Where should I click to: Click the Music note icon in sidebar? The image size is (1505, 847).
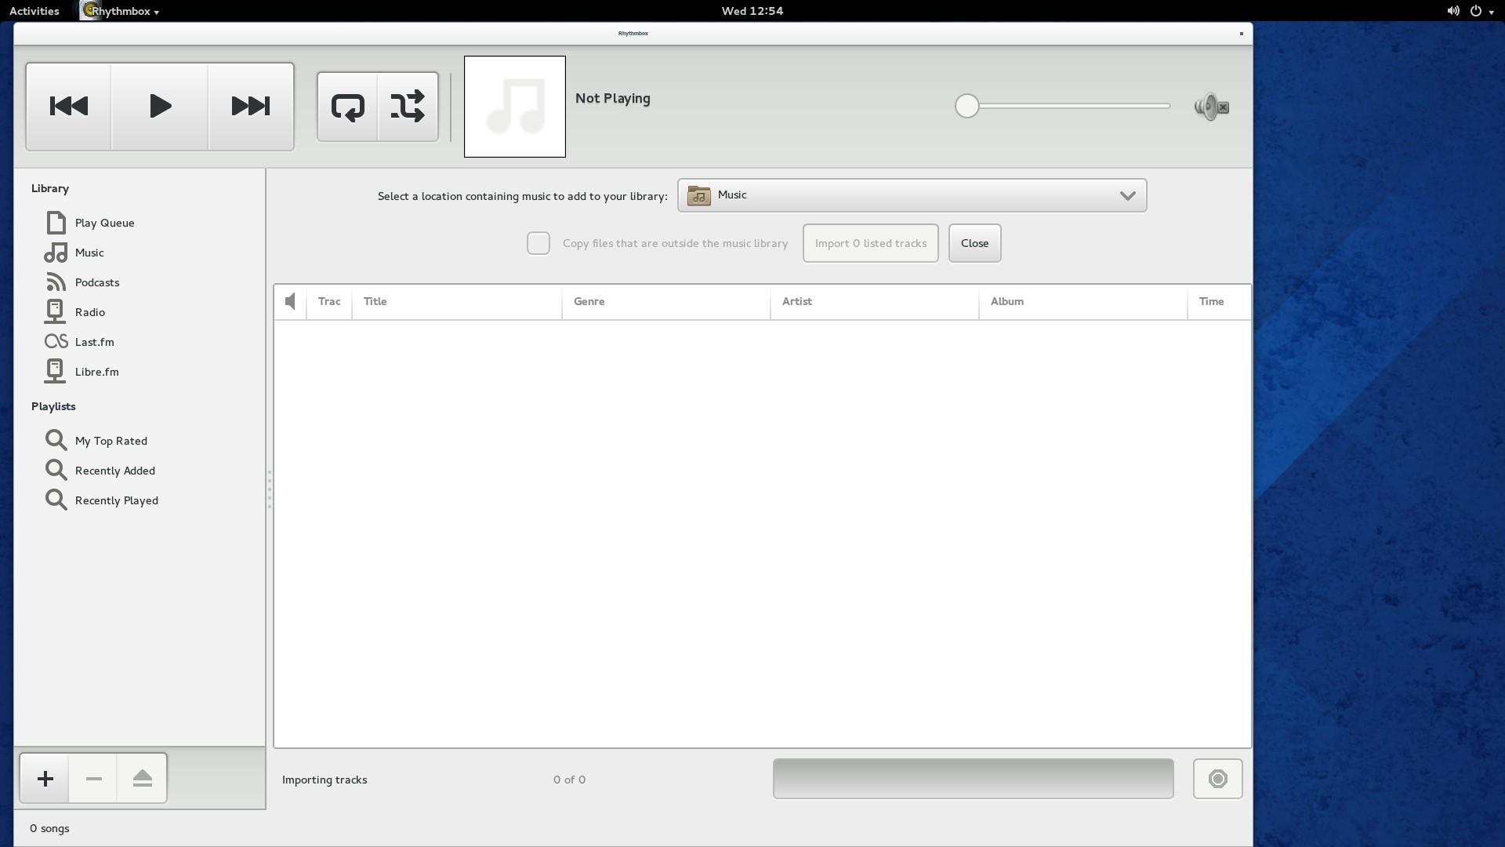[x=56, y=253]
